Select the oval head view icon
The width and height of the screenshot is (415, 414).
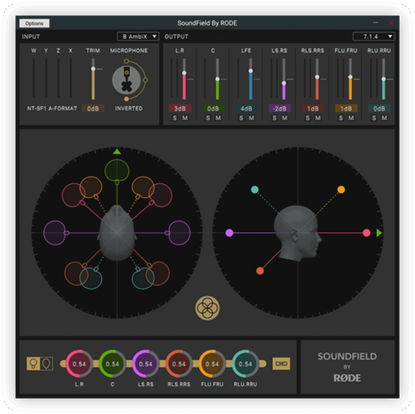pos(46,364)
